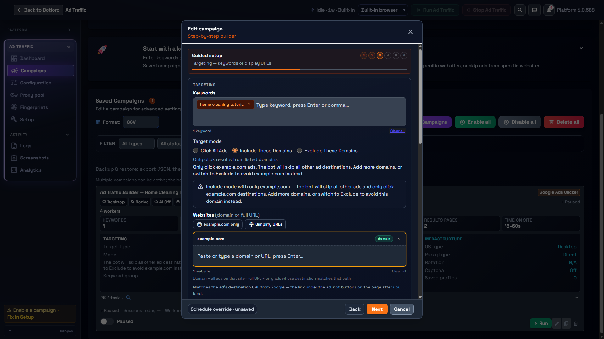Open notifications bell with badge
The image size is (604, 339).
(x=549, y=10)
